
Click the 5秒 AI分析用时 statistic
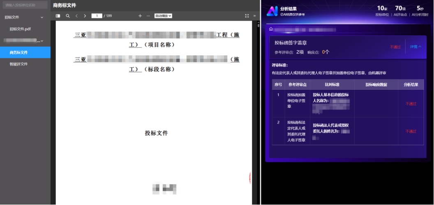420,11
